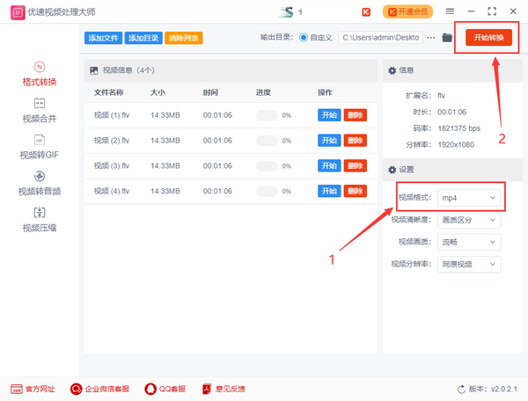Click 开通会员 membership button
This screenshot has width=528, height=401.
point(407,11)
